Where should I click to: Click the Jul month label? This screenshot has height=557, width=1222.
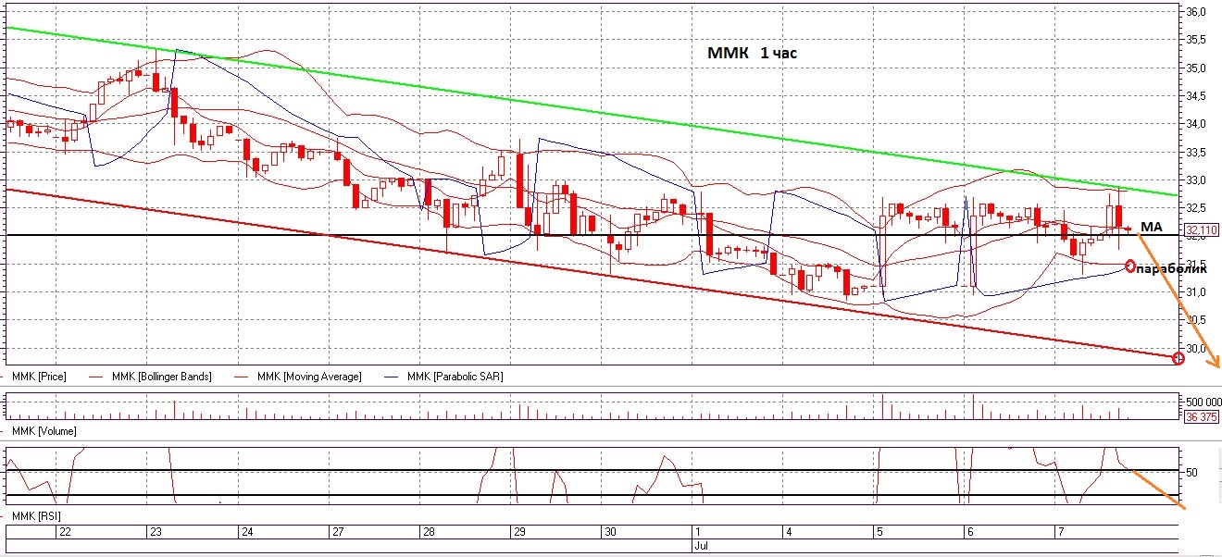[702, 547]
